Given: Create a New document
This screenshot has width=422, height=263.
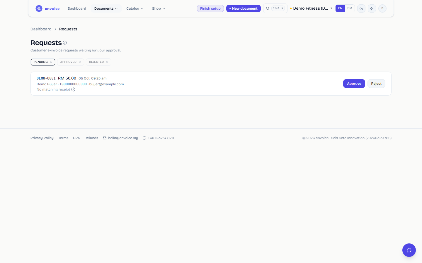Looking at the screenshot, I should click(244, 8).
